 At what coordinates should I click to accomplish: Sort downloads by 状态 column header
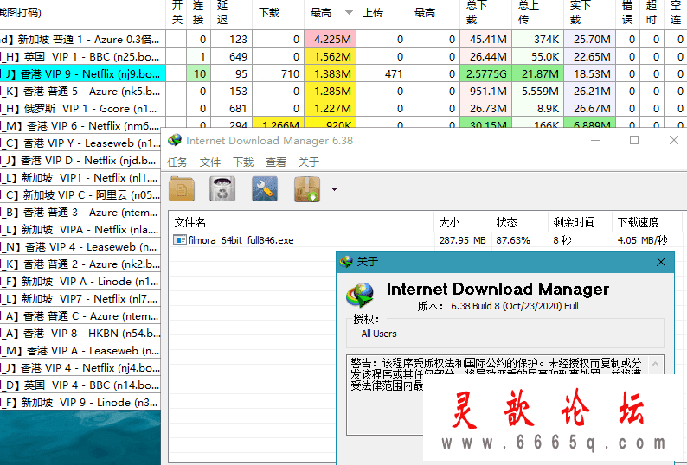coord(519,222)
